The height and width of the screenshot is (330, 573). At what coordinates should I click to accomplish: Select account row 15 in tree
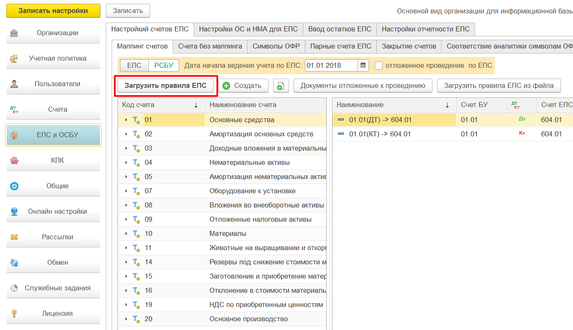pyautogui.click(x=222, y=276)
